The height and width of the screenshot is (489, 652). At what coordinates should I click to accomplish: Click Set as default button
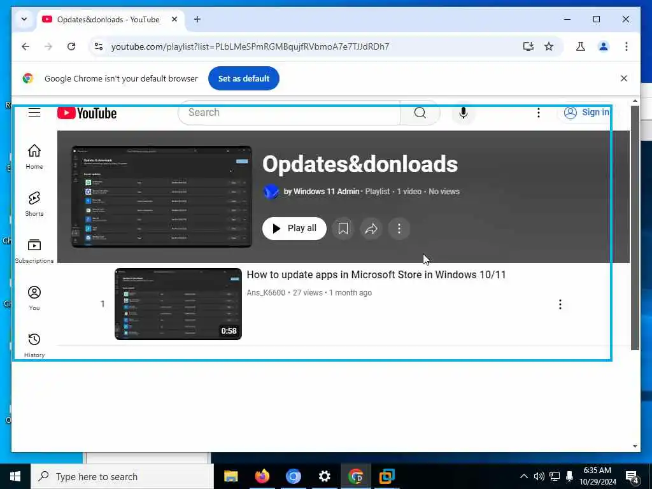244,78
